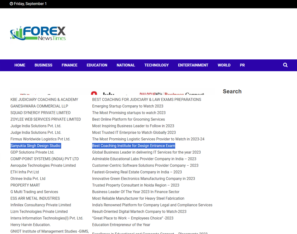Open the WORLD menu section
Image resolution: width=297 pixels, height=234 pixels.
pyautogui.click(x=224, y=65)
